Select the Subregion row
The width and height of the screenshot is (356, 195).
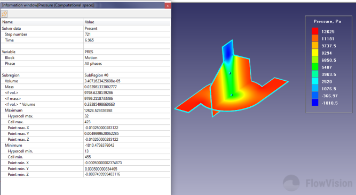85,75
